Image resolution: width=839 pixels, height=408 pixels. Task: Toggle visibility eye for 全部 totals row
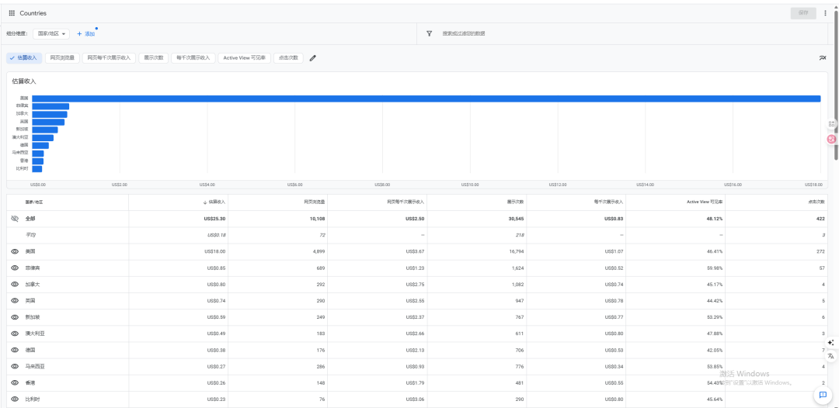(15, 219)
